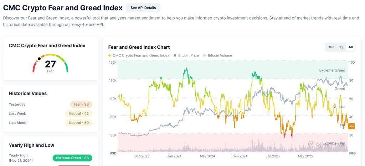Click the gray Bitcoin Price legend dot
This screenshot has height=166, width=365.
(175, 55)
